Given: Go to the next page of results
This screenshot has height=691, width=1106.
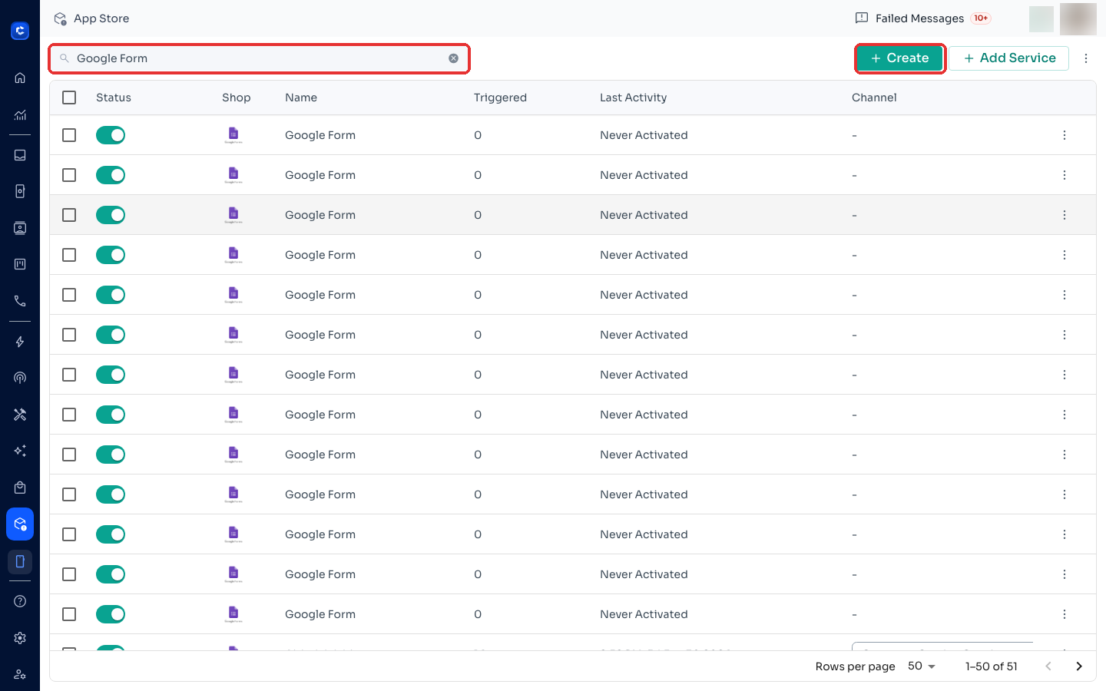Looking at the screenshot, I should point(1079,666).
